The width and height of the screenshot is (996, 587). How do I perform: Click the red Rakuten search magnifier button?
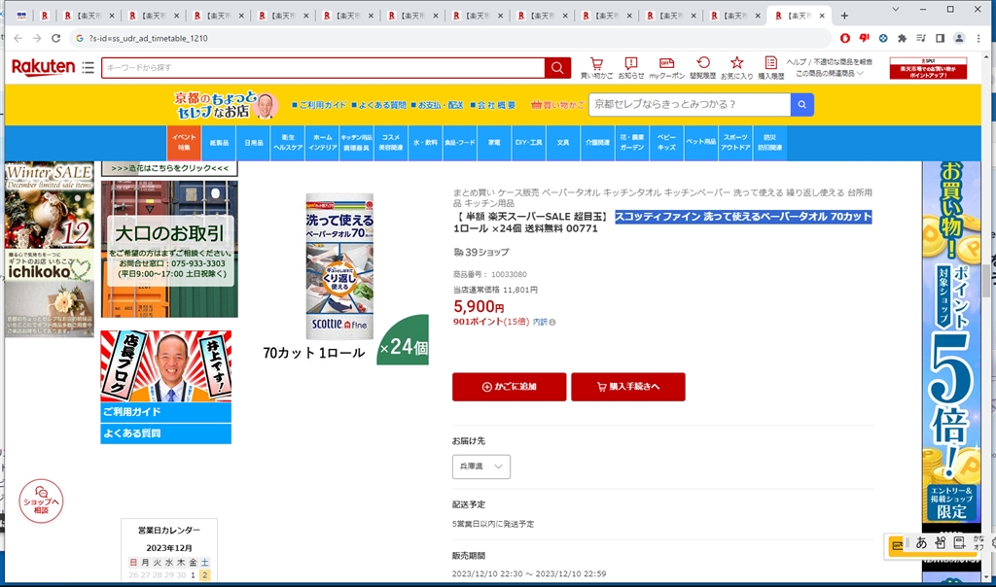pyautogui.click(x=557, y=67)
